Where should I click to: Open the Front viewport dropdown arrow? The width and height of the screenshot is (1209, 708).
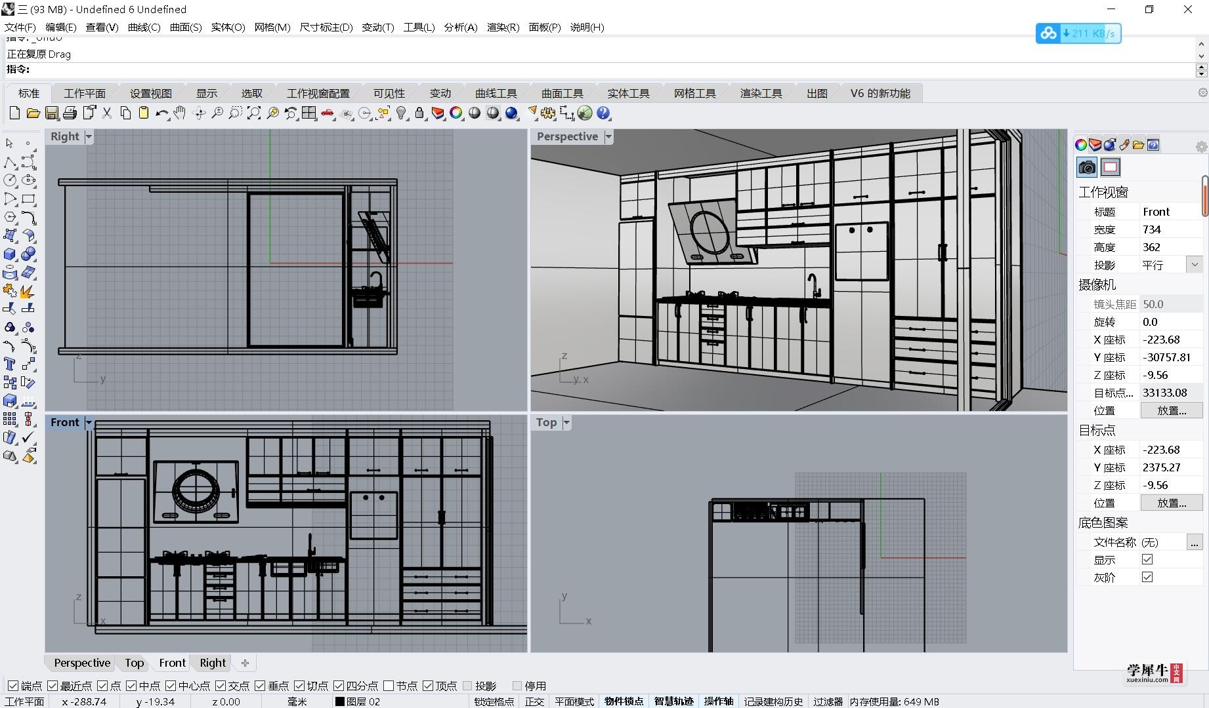89,422
